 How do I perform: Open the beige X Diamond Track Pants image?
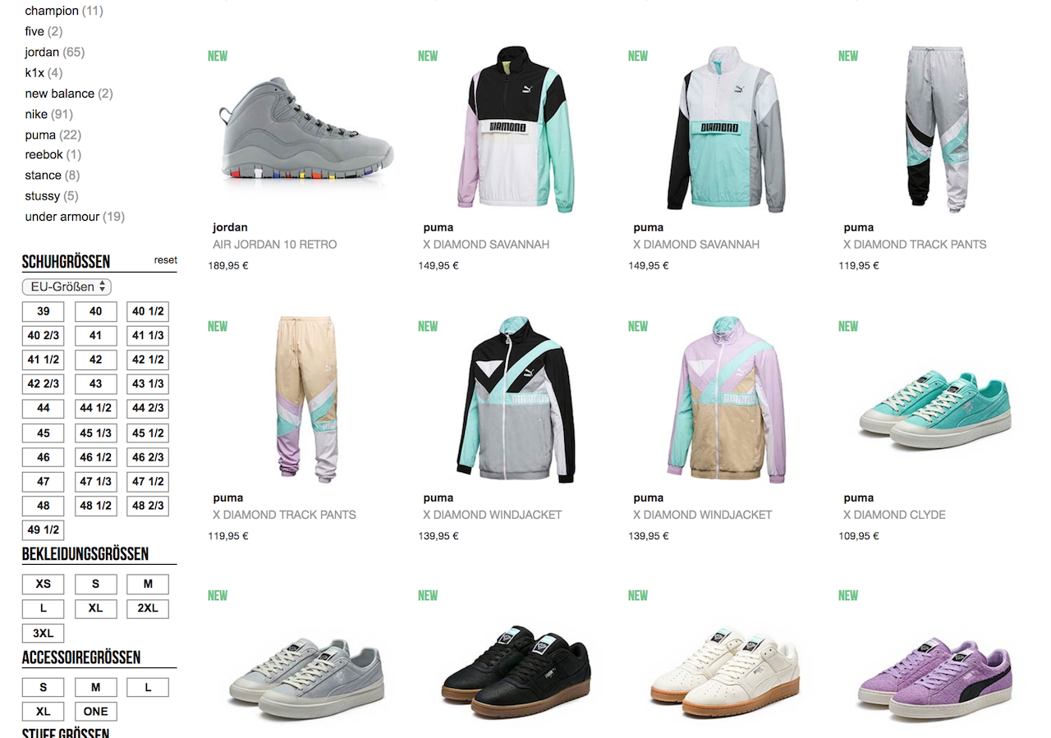click(x=305, y=397)
